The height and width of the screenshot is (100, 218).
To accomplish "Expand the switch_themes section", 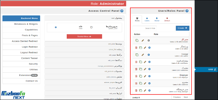I will tap(84, 77).
